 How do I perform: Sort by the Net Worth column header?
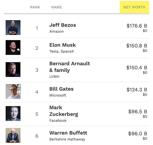[134, 7]
